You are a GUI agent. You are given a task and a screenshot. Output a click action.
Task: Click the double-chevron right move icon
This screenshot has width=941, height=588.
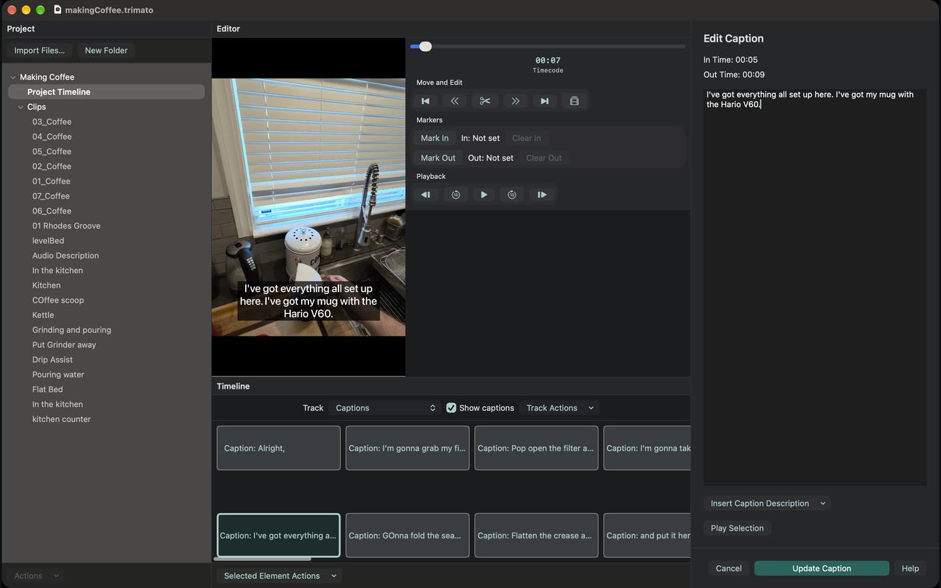[x=515, y=101]
